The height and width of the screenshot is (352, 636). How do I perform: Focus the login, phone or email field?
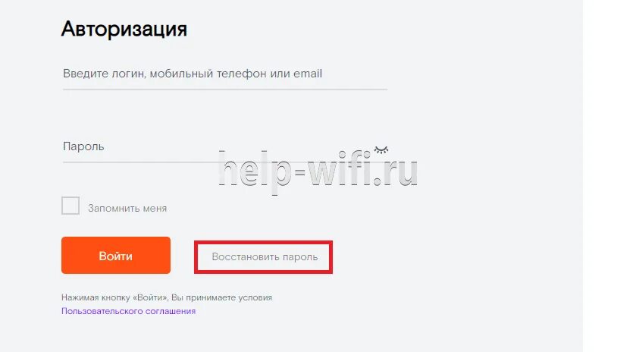pos(225,74)
